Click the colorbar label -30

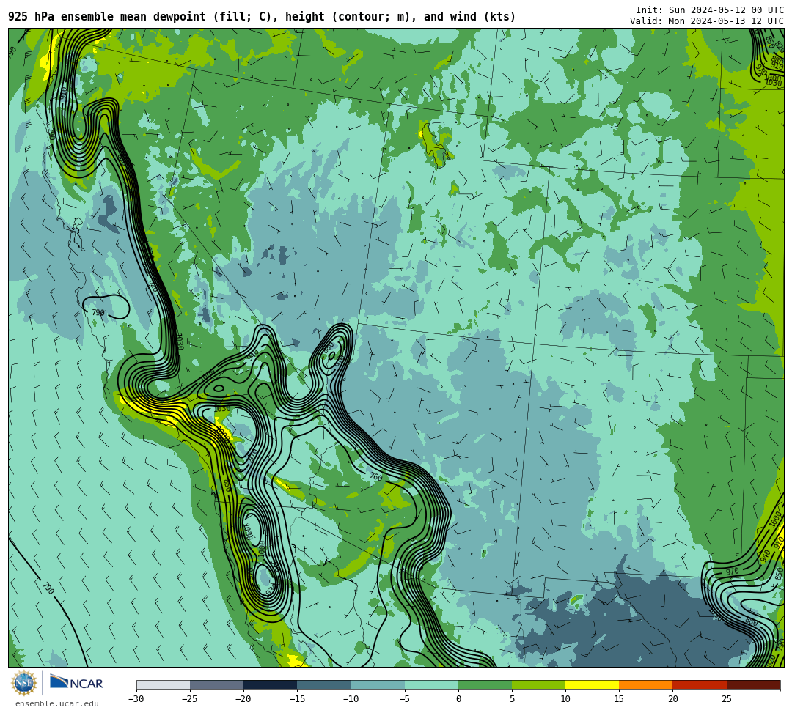[x=136, y=699]
